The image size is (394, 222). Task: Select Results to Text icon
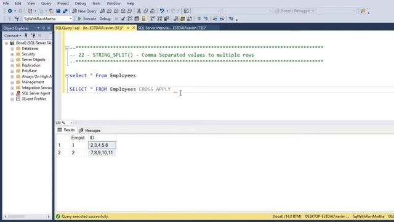[x=176, y=18]
